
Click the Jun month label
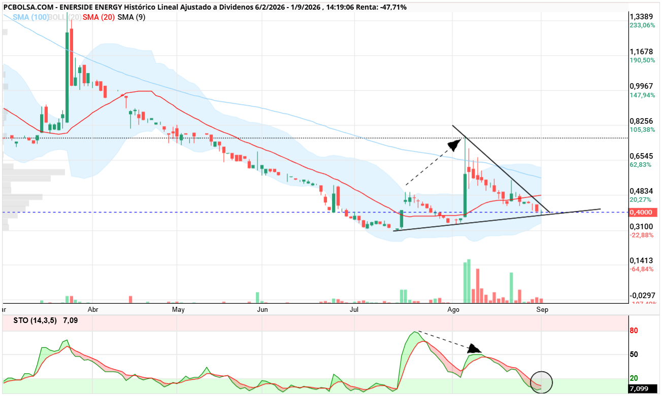(263, 309)
